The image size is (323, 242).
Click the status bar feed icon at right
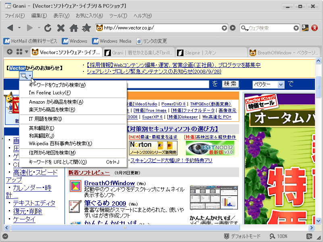pos(309,236)
